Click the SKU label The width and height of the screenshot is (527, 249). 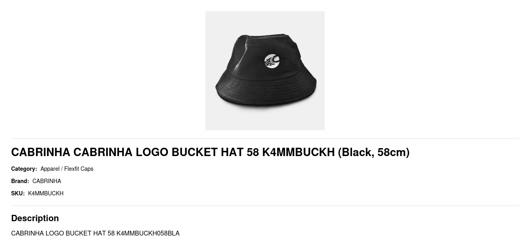(18, 193)
